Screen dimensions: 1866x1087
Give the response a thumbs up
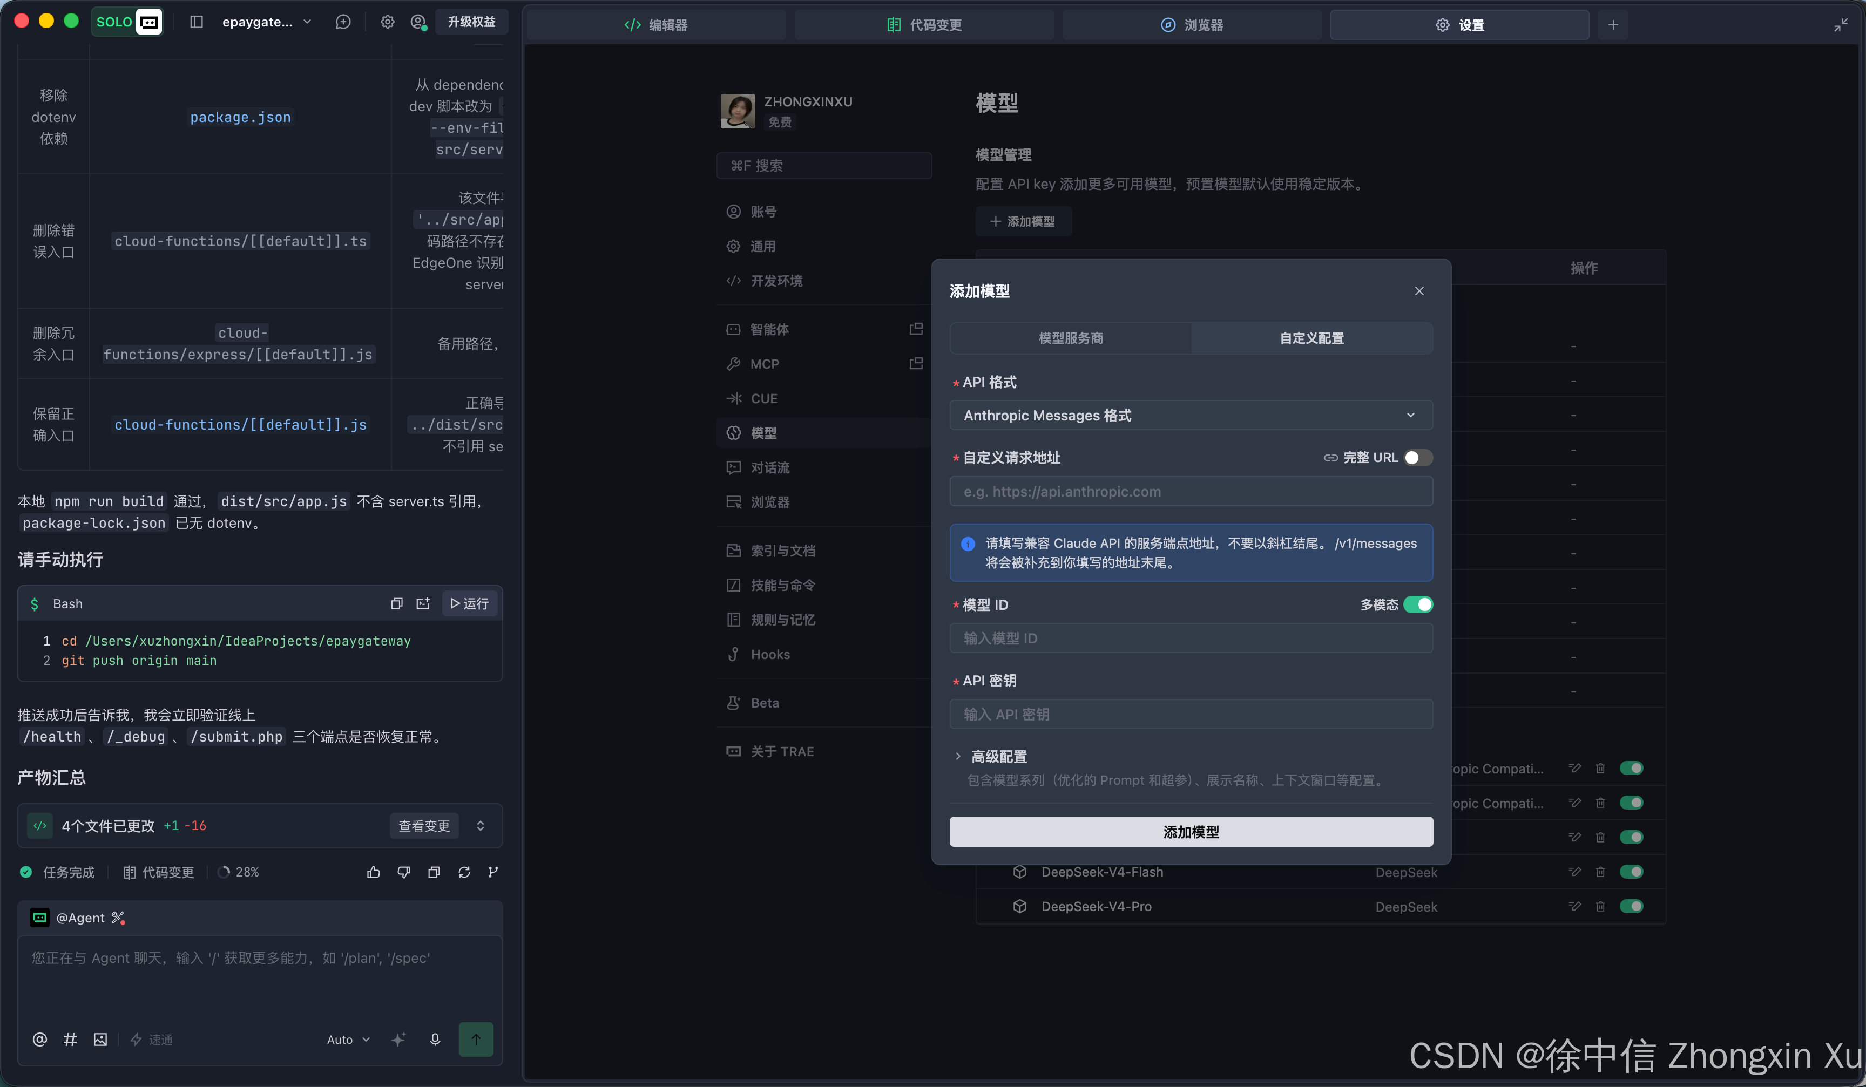373,872
